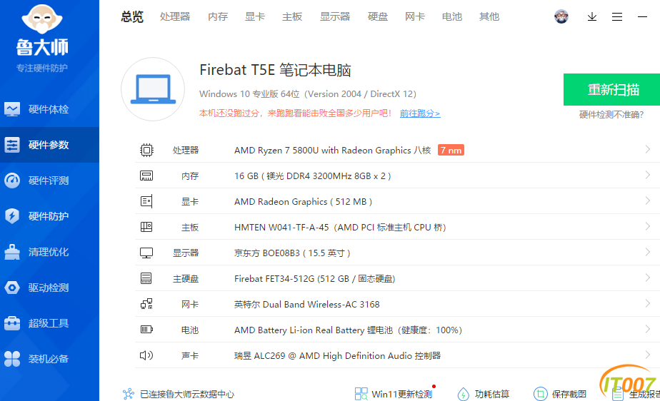Open 硬件评测 benchmark section
Image resolution: width=660 pixels, height=401 pixels.
pyautogui.click(x=49, y=181)
